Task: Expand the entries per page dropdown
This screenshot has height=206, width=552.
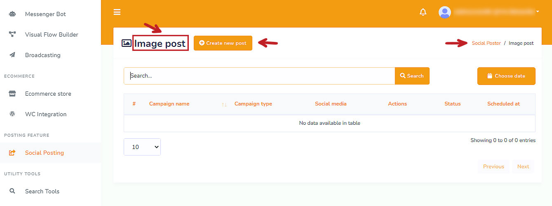Action: pos(142,147)
